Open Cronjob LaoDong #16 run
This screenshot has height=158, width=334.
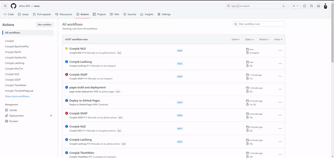(81, 140)
